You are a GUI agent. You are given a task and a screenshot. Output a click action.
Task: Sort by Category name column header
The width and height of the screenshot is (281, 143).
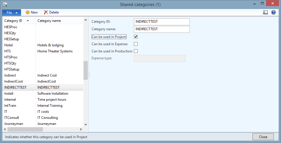49,21
